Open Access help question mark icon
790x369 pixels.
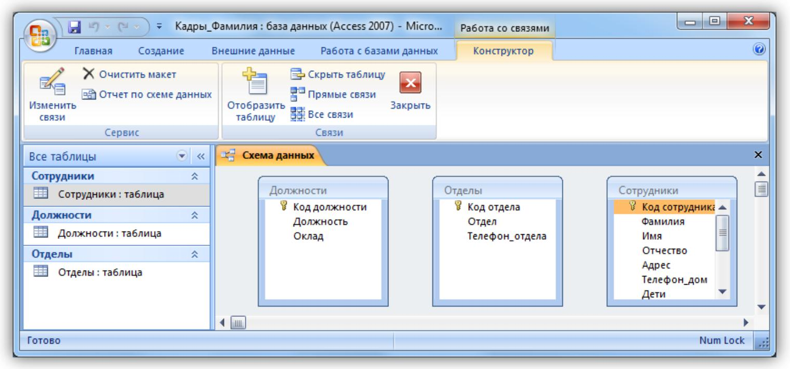pos(759,50)
